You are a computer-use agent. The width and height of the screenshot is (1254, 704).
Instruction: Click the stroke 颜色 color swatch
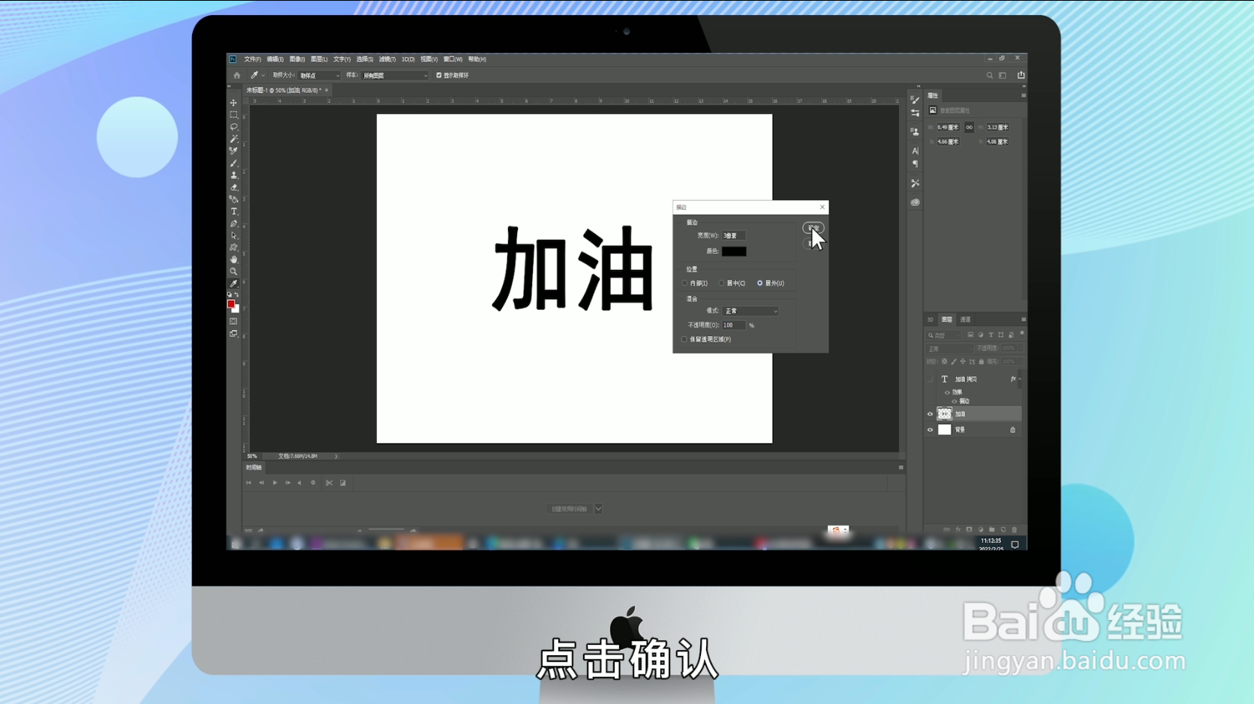734,251
